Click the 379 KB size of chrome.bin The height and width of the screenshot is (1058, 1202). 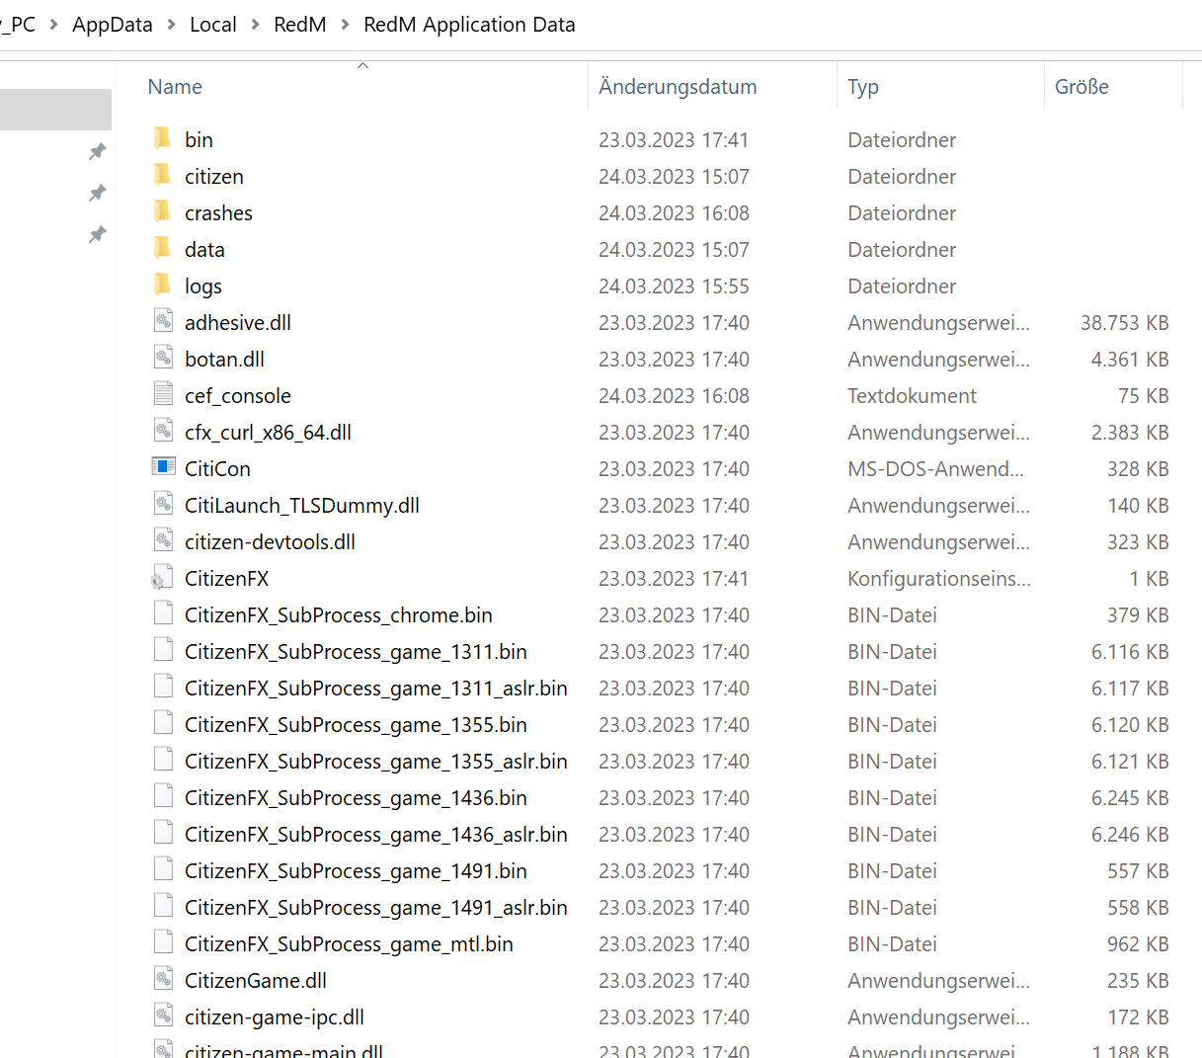(1138, 614)
